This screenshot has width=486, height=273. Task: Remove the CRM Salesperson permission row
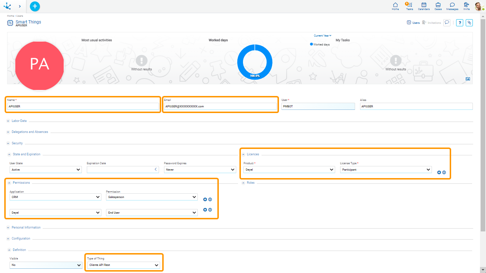210,199
